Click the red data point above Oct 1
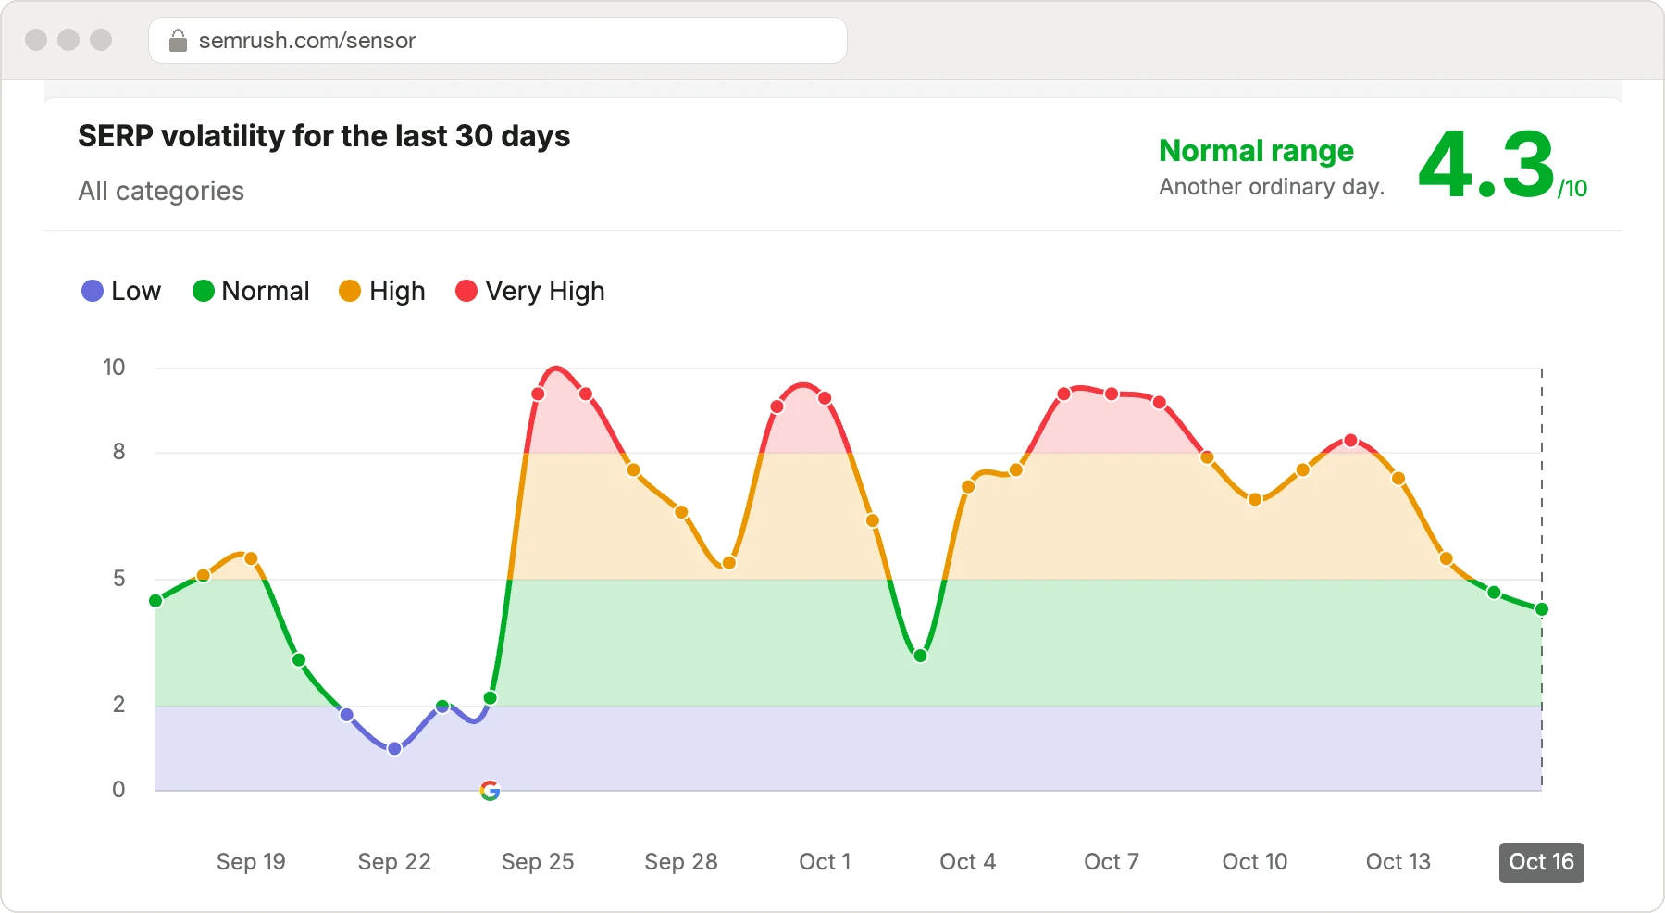The width and height of the screenshot is (1665, 913). pyautogui.click(x=825, y=398)
